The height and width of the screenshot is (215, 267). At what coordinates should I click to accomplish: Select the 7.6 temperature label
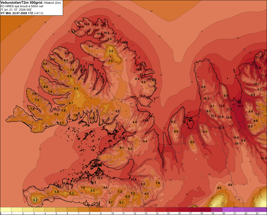point(158,183)
